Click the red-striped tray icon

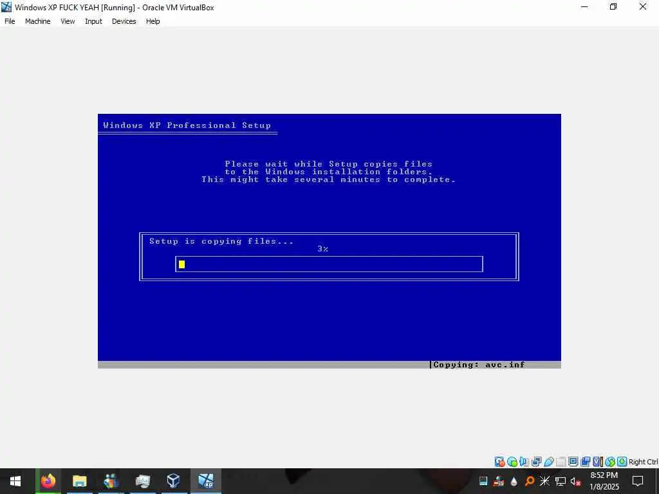tap(499, 481)
